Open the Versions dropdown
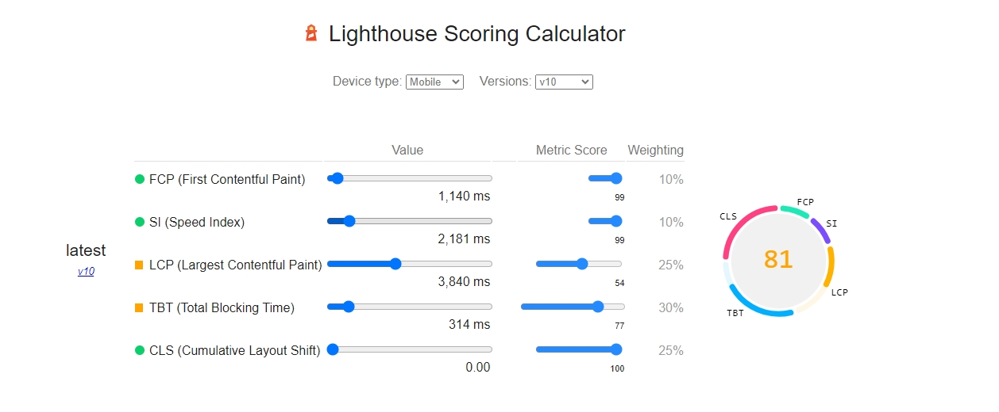Viewport: 999px width, 412px height. [564, 82]
